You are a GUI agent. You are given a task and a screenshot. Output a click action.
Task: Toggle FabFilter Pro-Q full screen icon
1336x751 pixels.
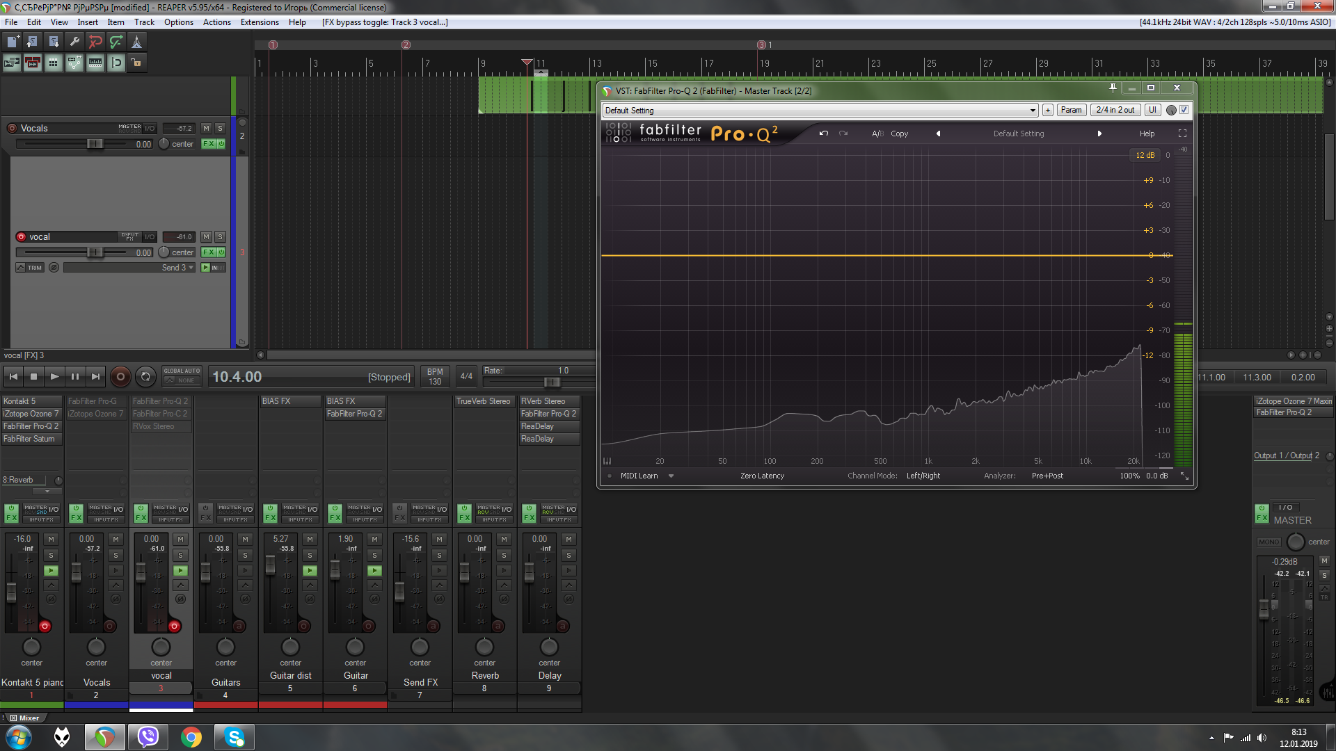tap(1182, 134)
